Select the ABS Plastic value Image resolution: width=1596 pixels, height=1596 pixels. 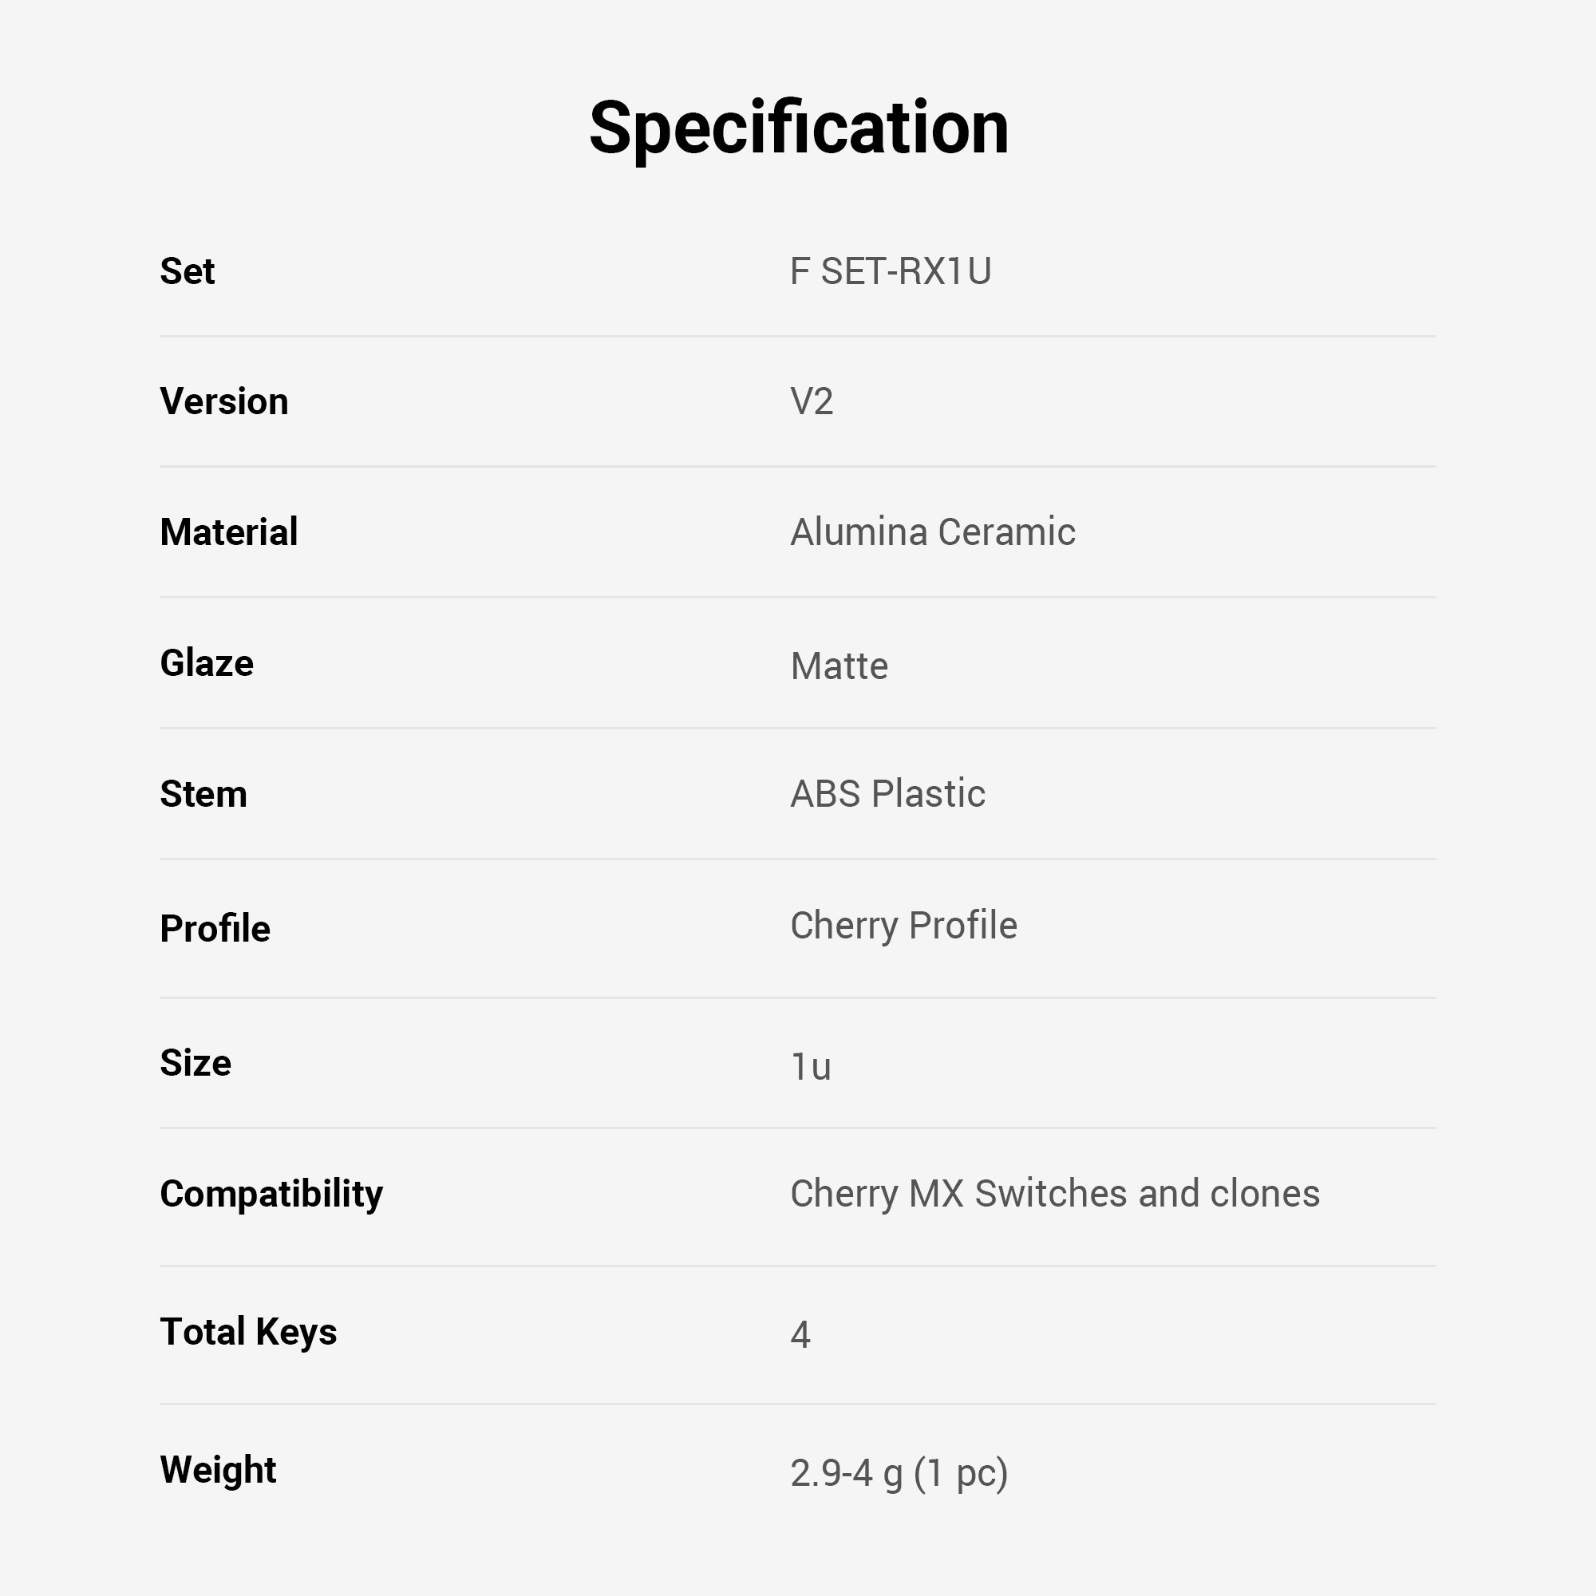click(887, 794)
